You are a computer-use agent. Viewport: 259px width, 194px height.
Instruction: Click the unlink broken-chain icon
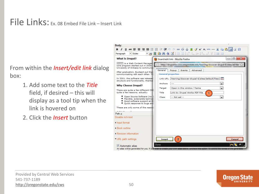183,49
